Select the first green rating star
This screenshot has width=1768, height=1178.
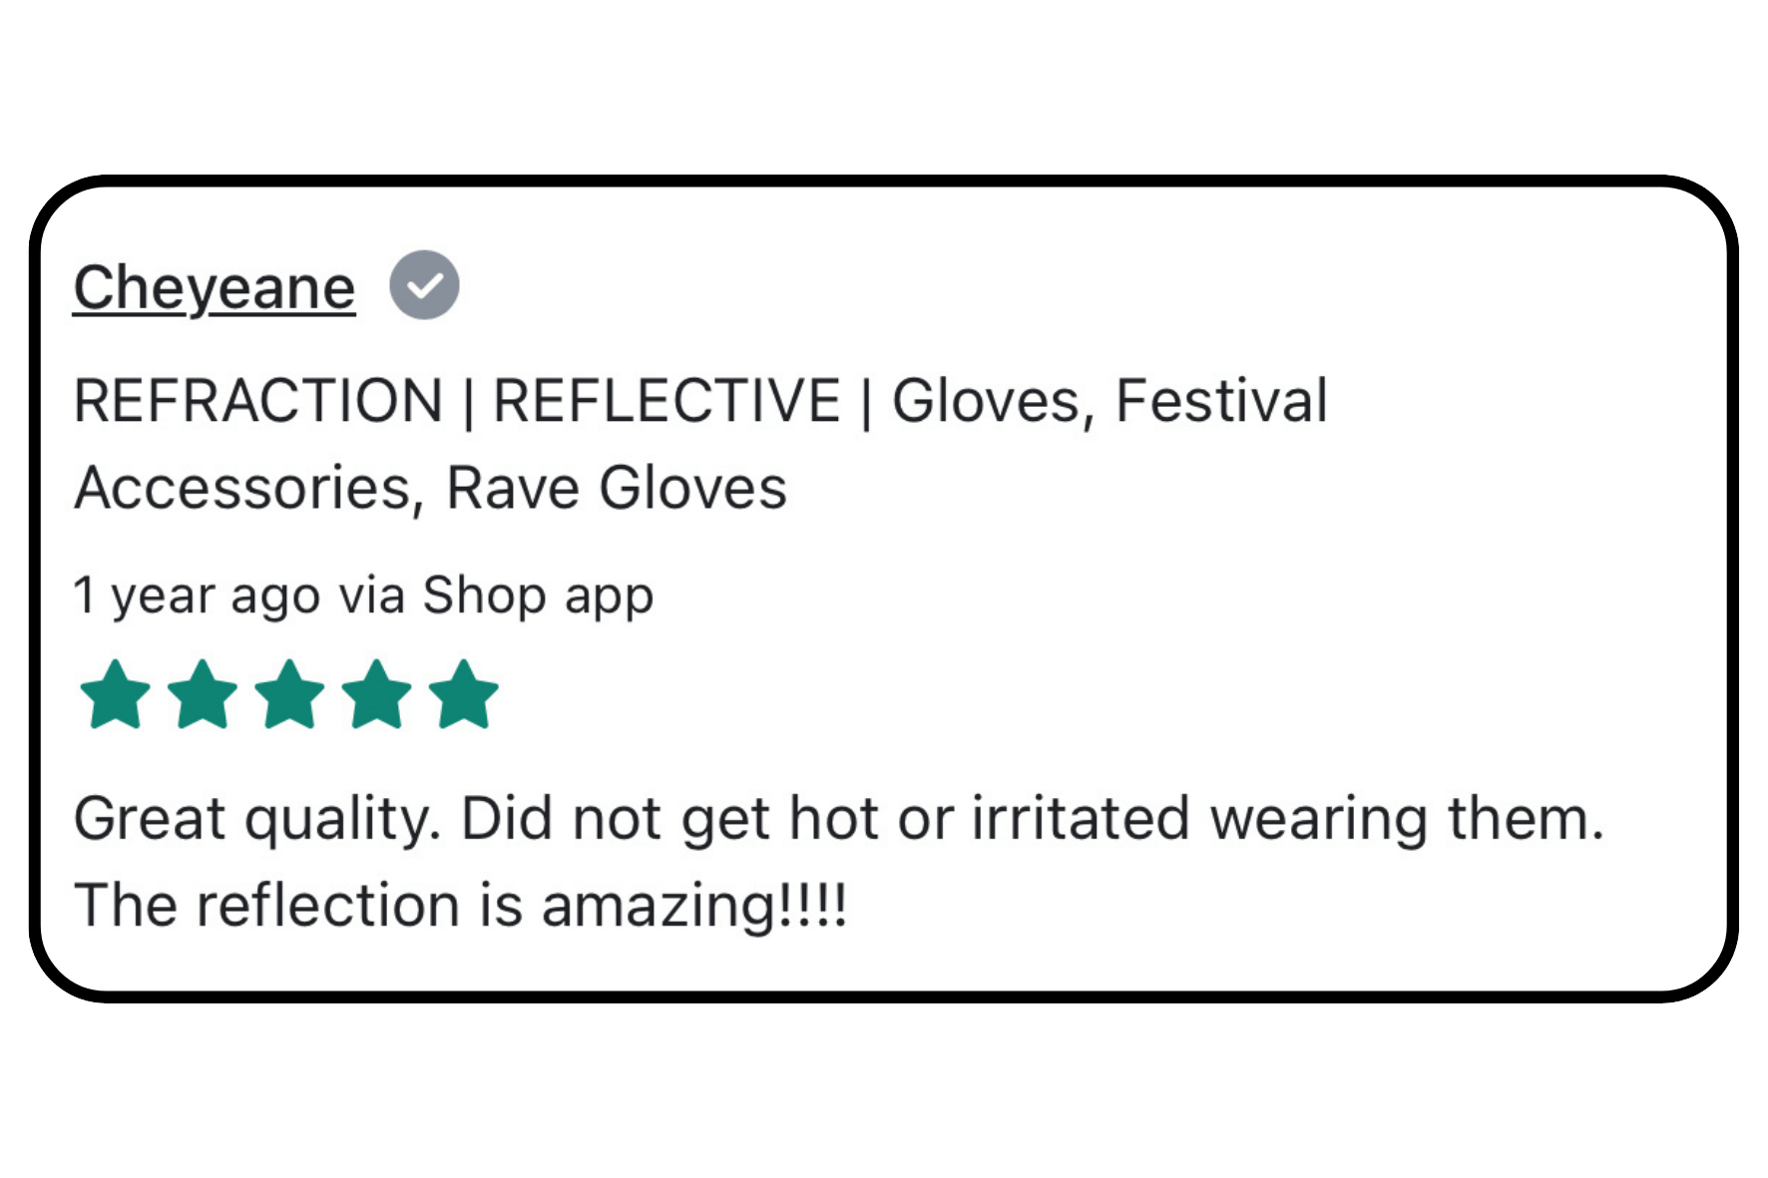pos(115,694)
